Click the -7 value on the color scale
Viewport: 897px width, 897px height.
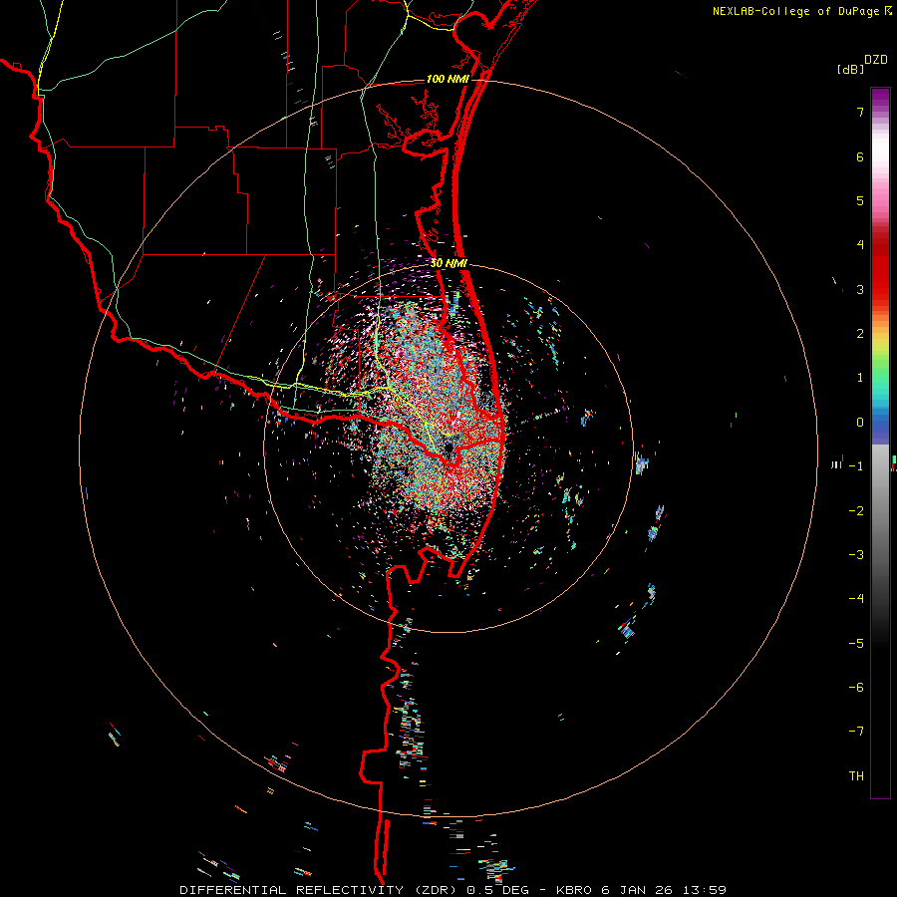point(856,732)
